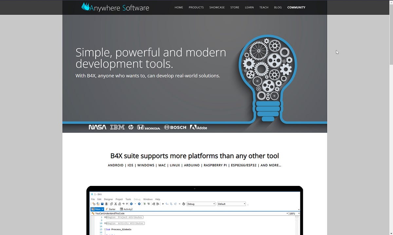This screenshot has width=393, height=235.
Task: Click the Undo arrow in B4A toolbar
Action: 123,204
